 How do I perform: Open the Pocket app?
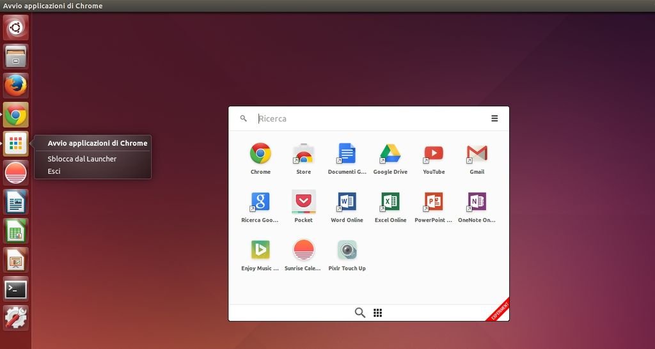pos(303,202)
